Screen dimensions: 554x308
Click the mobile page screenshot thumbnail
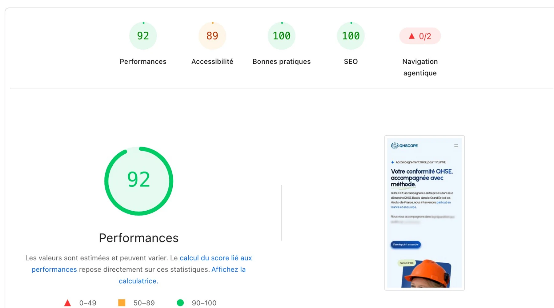(x=424, y=213)
